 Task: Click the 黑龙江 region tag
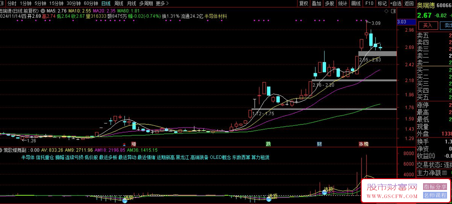point(183,157)
